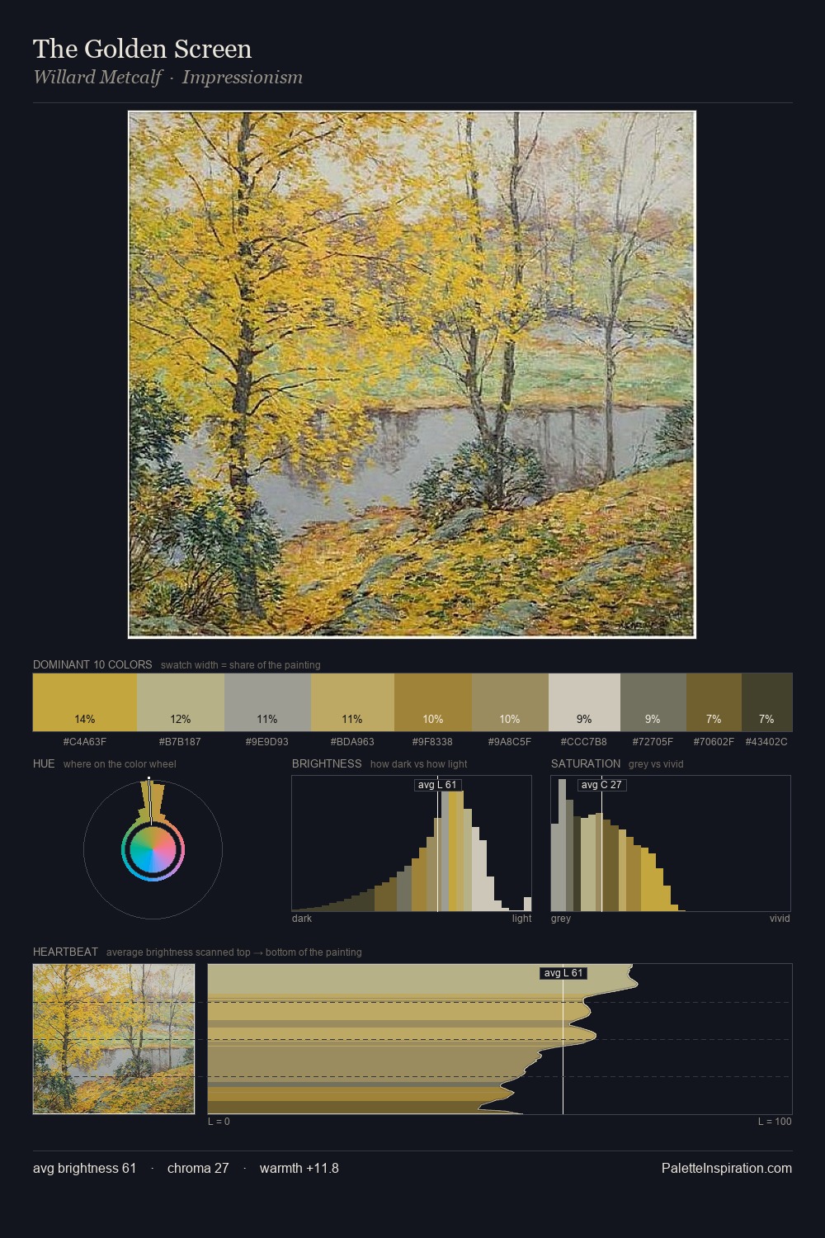The image size is (825, 1238).
Task: Pick the #CCC7B8 light swatch
Action: tap(584, 702)
